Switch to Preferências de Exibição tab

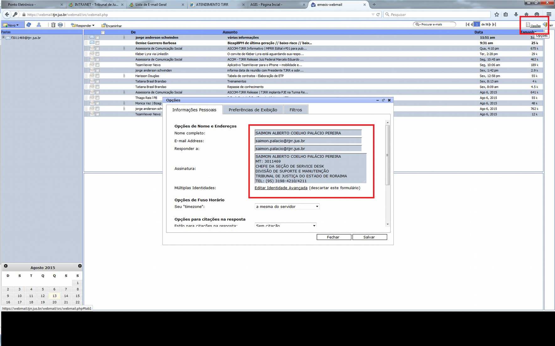[253, 110]
